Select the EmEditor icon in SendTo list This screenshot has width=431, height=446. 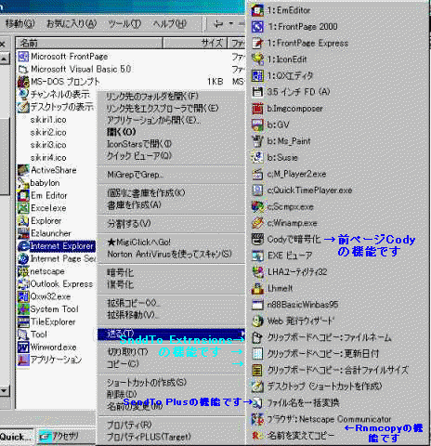[257, 10]
